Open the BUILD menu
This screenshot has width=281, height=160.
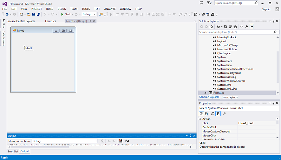(50, 8)
